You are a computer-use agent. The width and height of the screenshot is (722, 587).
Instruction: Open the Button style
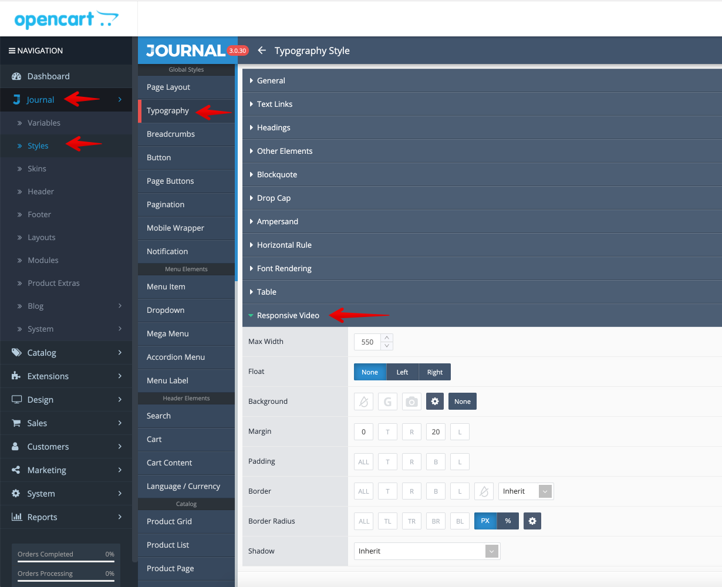[x=186, y=157]
